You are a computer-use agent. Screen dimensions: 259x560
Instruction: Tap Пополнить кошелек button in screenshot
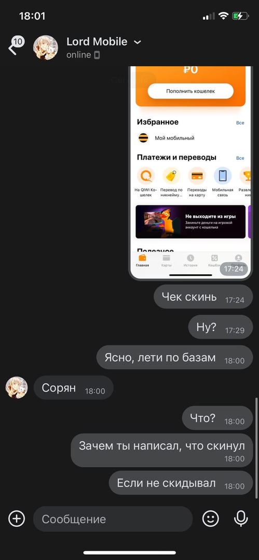pos(190,91)
